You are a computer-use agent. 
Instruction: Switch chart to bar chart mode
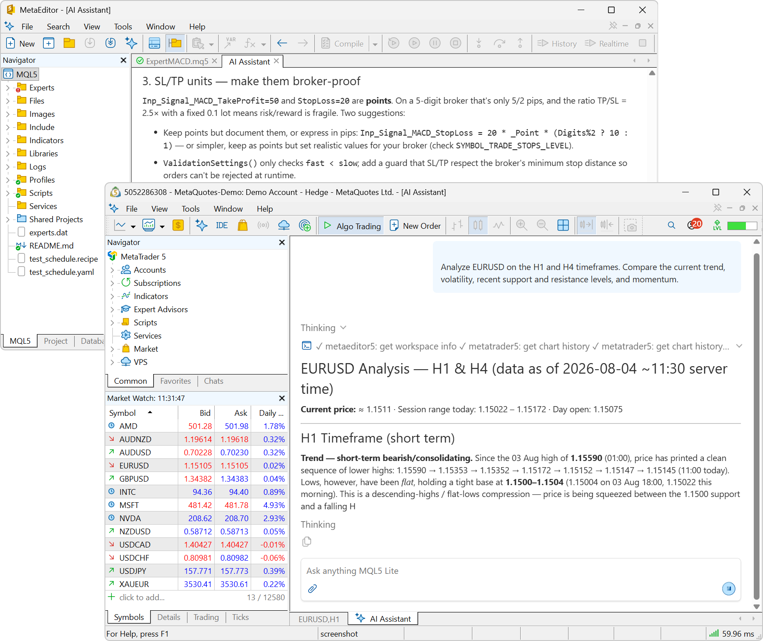pyautogui.click(x=457, y=225)
